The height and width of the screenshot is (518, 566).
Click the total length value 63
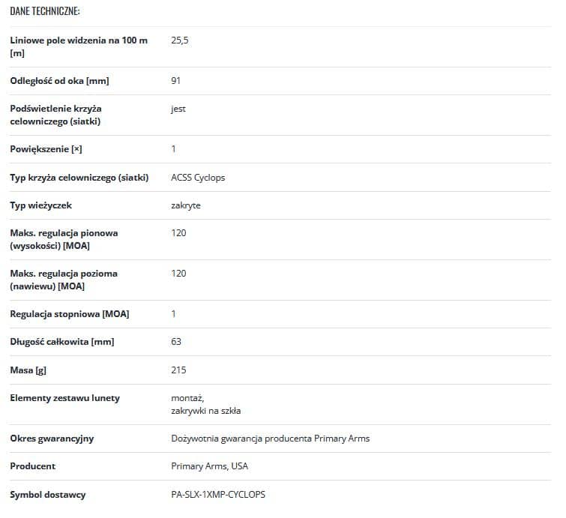point(176,342)
